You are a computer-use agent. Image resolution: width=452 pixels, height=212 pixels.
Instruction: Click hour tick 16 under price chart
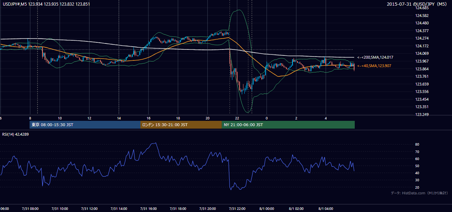pos(149,118)
